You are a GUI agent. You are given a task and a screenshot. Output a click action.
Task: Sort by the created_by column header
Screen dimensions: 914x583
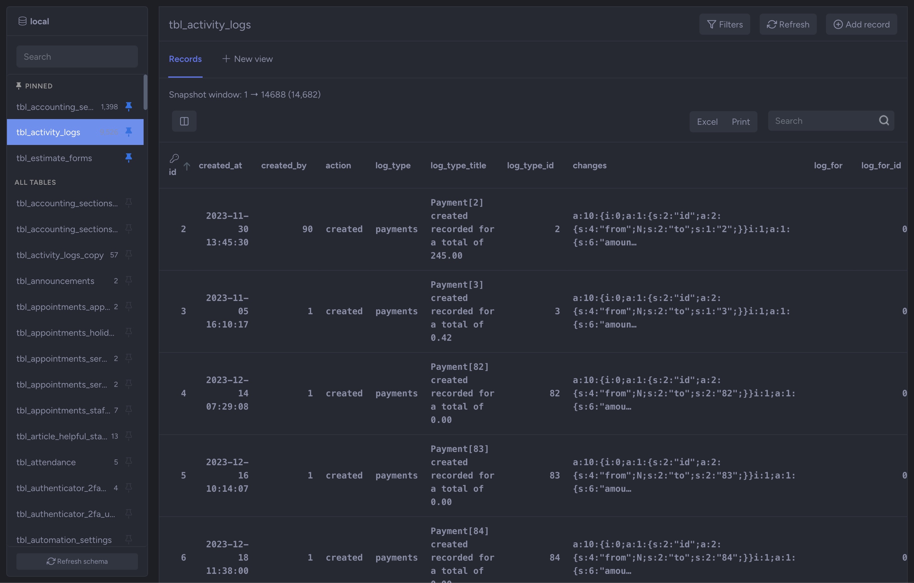(x=283, y=165)
